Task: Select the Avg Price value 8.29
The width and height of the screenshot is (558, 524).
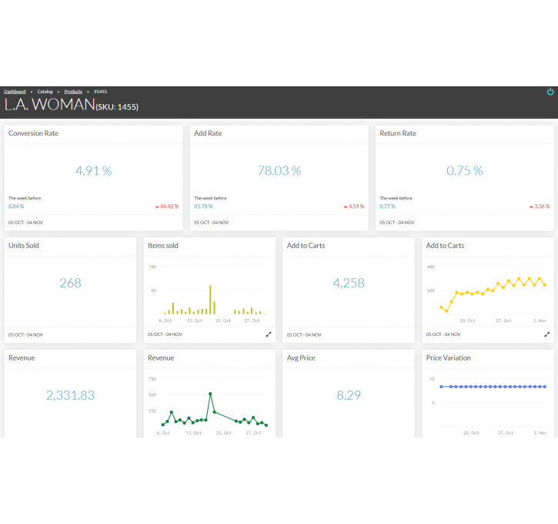Action: (x=349, y=395)
